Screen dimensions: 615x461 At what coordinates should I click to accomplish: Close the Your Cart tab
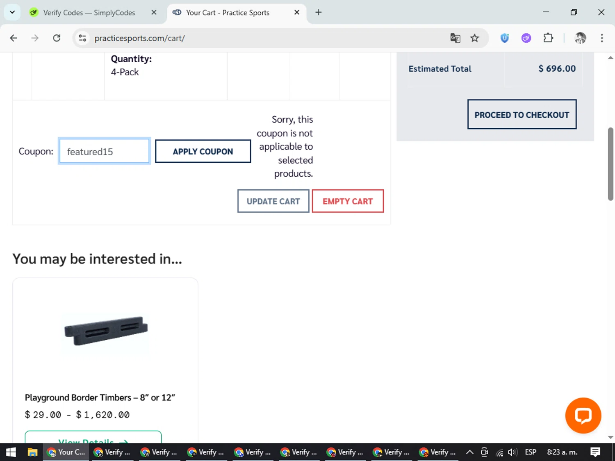pos(297,12)
